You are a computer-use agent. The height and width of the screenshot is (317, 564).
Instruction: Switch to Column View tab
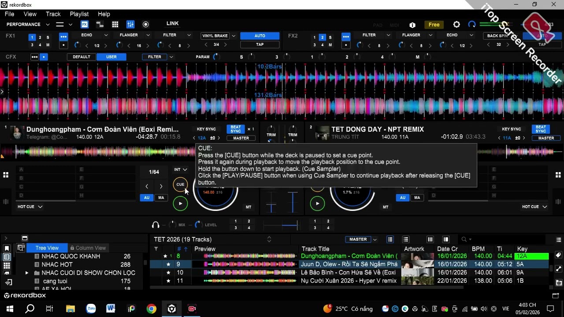point(88,248)
